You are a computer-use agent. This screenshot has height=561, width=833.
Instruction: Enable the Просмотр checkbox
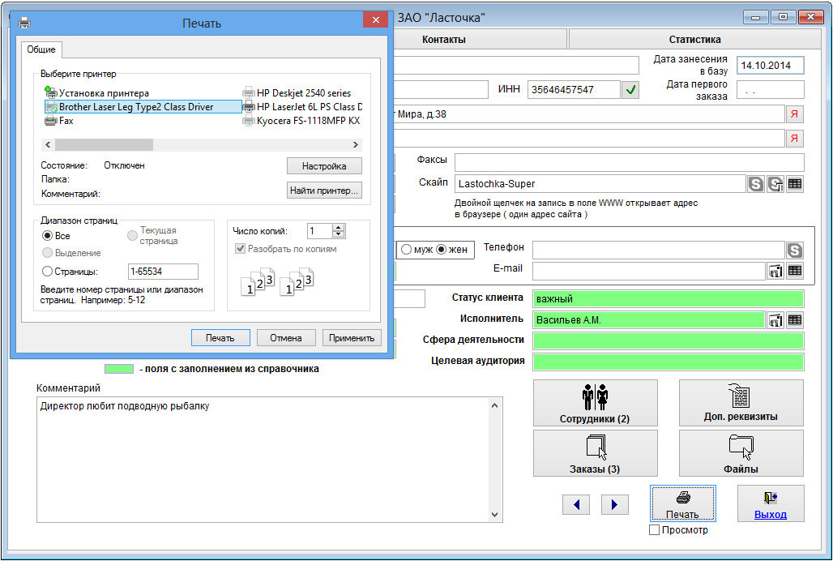[x=655, y=530]
